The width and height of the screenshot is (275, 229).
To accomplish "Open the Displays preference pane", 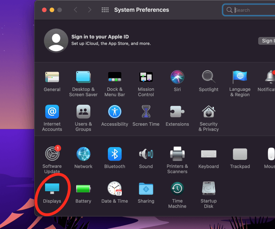I will 52,189.
